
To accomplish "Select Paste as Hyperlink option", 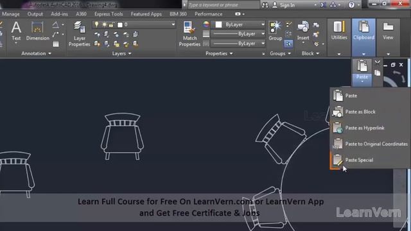I will tap(370, 128).
